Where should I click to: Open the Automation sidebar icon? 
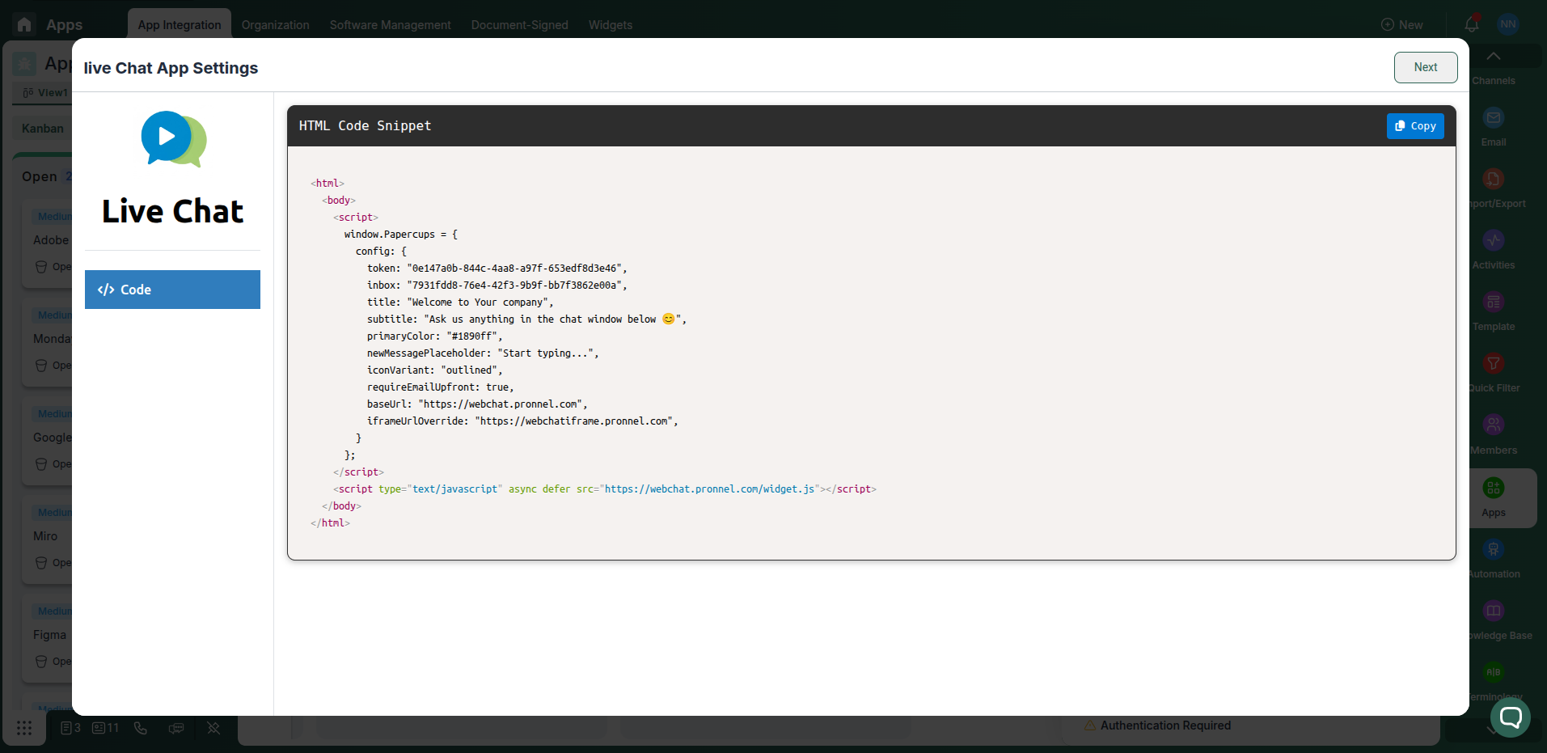pyautogui.click(x=1492, y=549)
